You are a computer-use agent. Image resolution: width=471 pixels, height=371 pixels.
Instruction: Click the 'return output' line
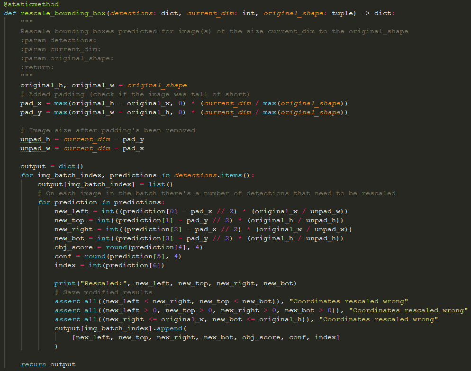48,364
